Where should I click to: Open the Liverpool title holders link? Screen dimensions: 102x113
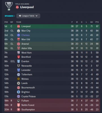pyautogui.click(x=27, y=7)
